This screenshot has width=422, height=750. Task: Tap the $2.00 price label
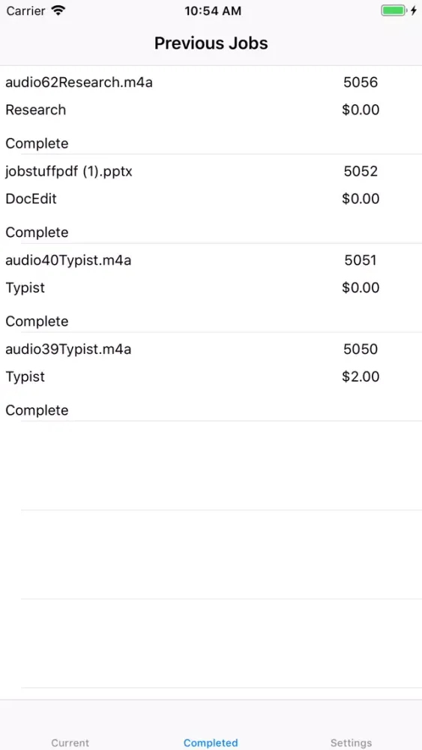pyautogui.click(x=361, y=377)
